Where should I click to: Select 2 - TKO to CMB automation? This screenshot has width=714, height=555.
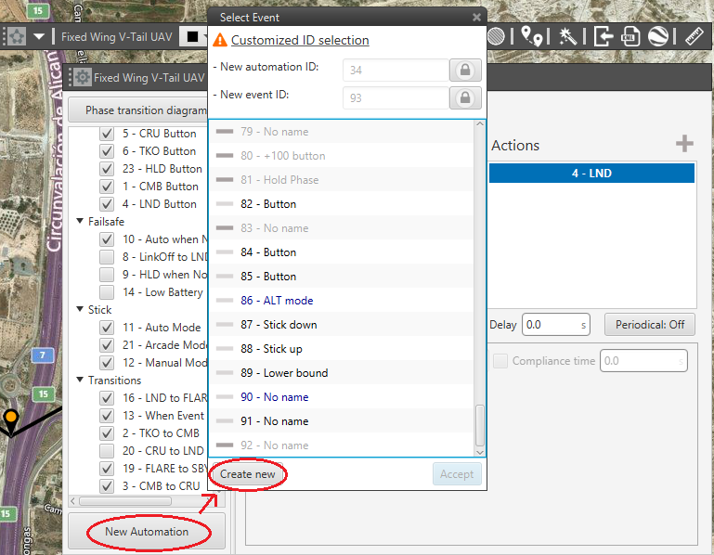click(x=162, y=433)
